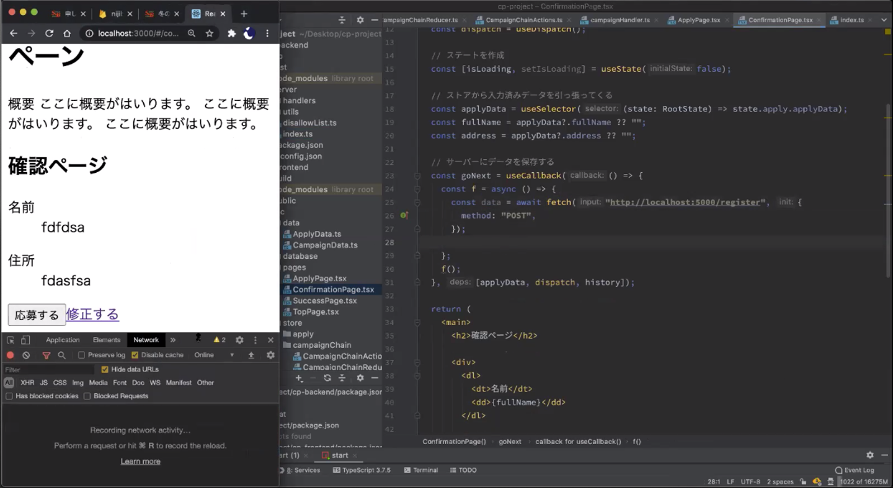The width and height of the screenshot is (893, 488).
Task: Click the import HAR upload arrow icon
Action: point(251,355)
